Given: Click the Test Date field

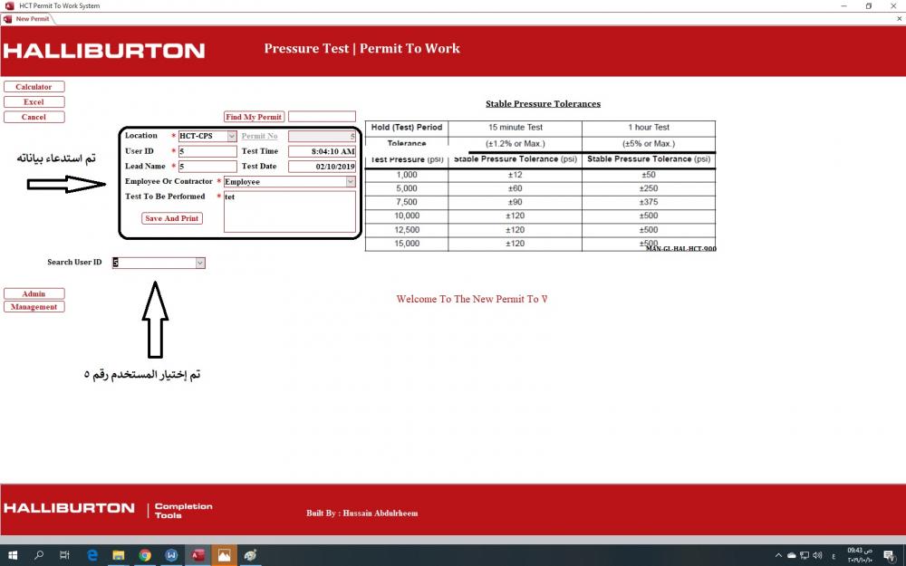Looking at the screenshot, I should [x=322, y=167].
